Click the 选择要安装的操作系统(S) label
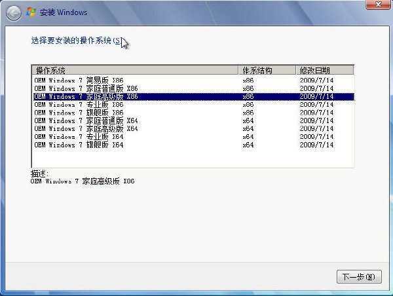Screen dimensions: 393x296 pos(77,41)
